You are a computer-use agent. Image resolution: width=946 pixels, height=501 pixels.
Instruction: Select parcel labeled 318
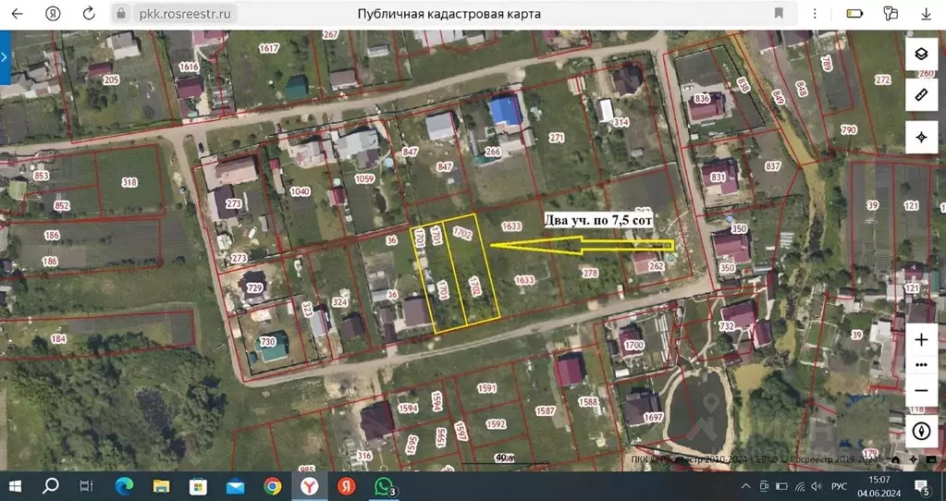tap(129, 182)
